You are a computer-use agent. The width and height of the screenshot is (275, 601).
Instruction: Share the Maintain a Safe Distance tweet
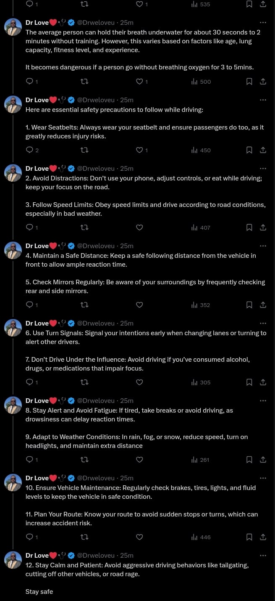[263, 305]
